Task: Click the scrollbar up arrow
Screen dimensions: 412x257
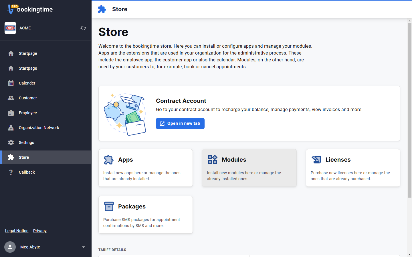Action: (409, 21)
